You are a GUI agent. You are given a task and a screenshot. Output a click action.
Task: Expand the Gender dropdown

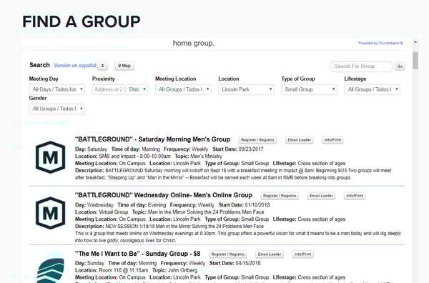click(x=57, y=109)
